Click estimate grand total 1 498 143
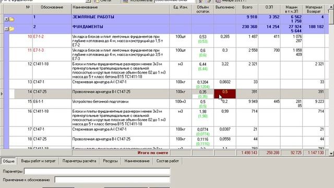Viewport: 334px width, 188px height. [x=249, y=152]
